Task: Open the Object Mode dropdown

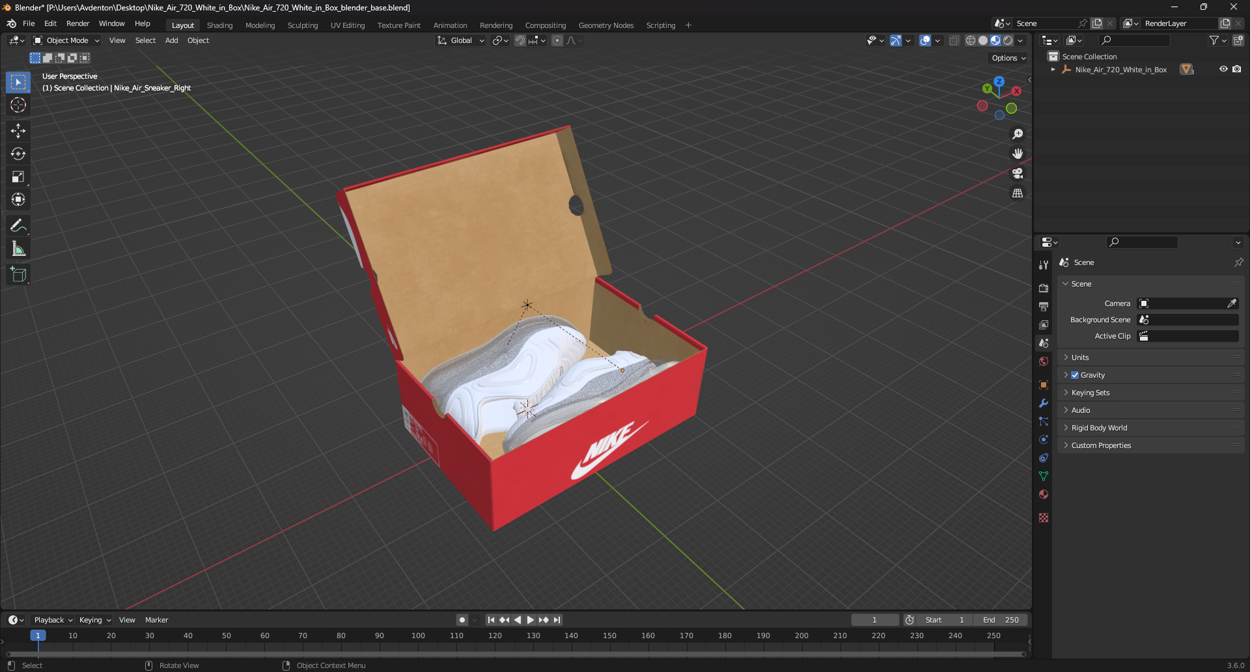Action: click(x=66, y=40)
